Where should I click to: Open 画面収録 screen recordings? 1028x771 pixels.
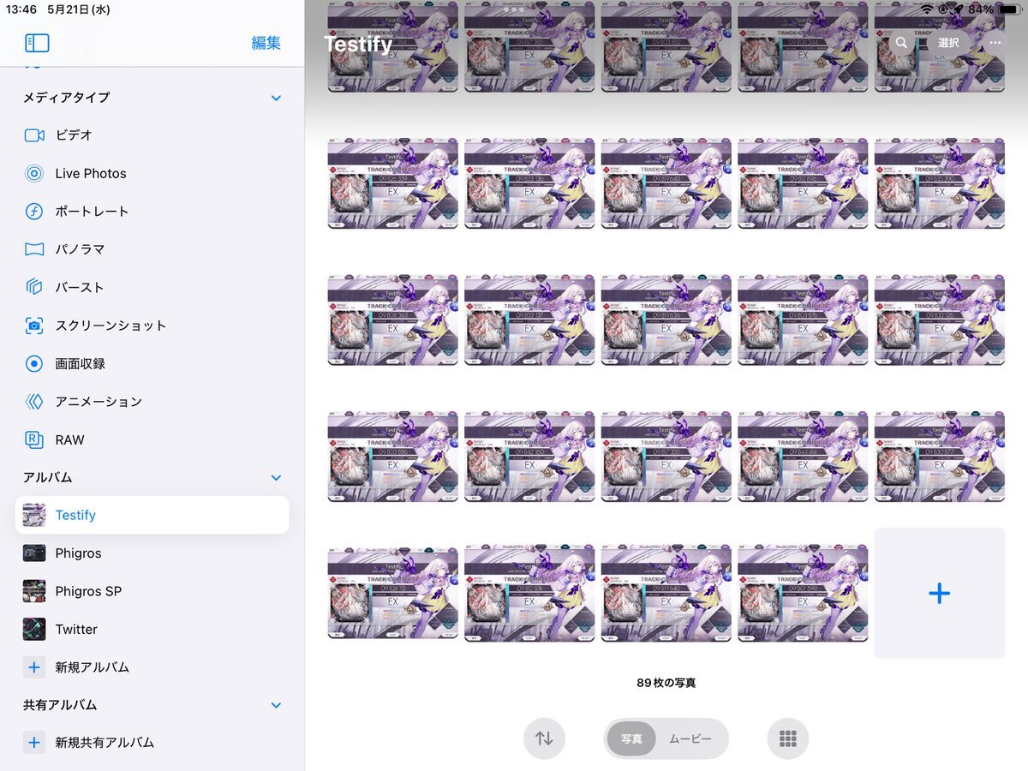tap(152, 363)
